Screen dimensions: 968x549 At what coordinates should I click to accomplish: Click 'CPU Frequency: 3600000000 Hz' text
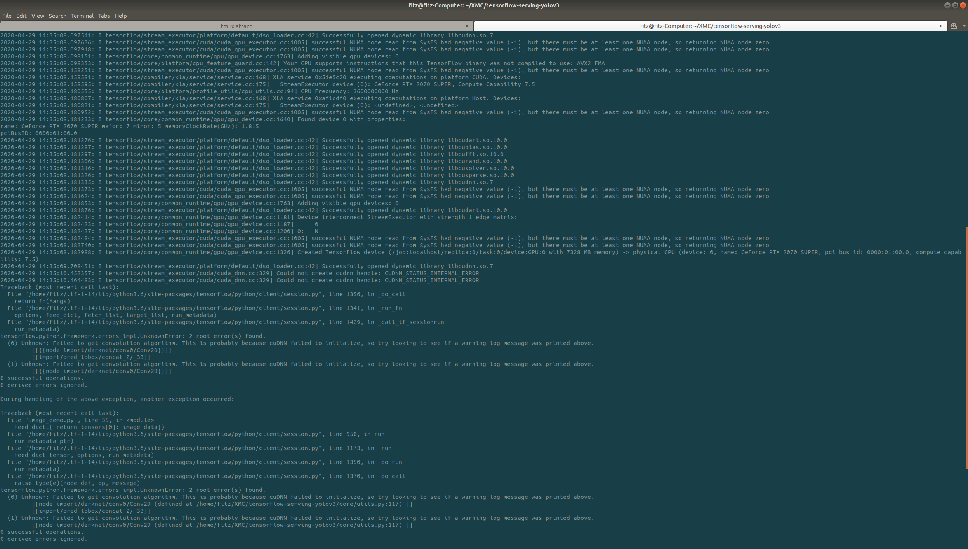pyautogui.click(x=350, y=91)
